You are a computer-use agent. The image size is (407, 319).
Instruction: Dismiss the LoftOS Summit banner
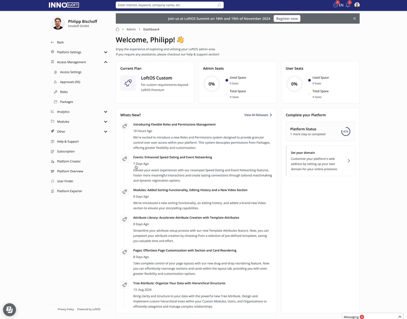(354, 19)
